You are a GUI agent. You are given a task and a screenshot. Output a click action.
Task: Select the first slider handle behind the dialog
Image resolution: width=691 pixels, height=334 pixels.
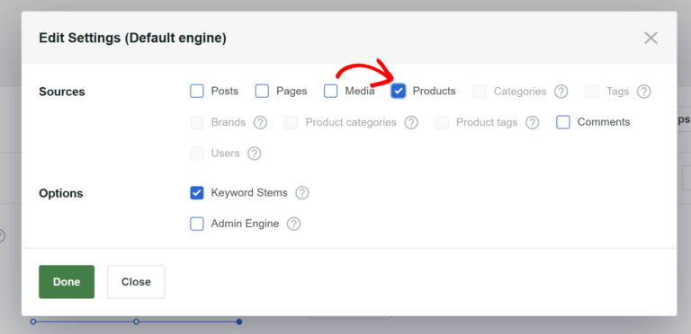point(33,321)
